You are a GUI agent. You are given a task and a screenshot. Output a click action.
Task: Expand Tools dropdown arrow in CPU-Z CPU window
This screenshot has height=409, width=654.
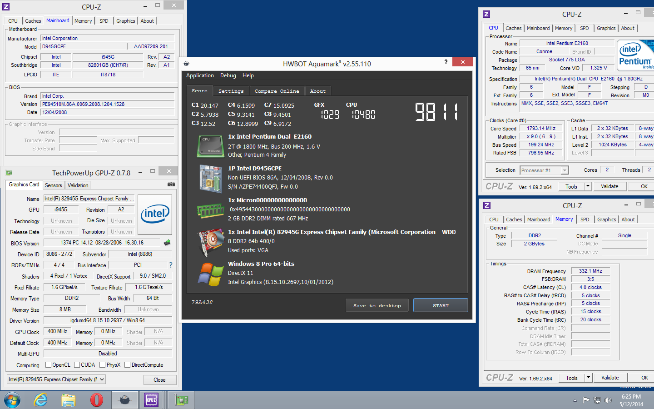pos(588,186)
